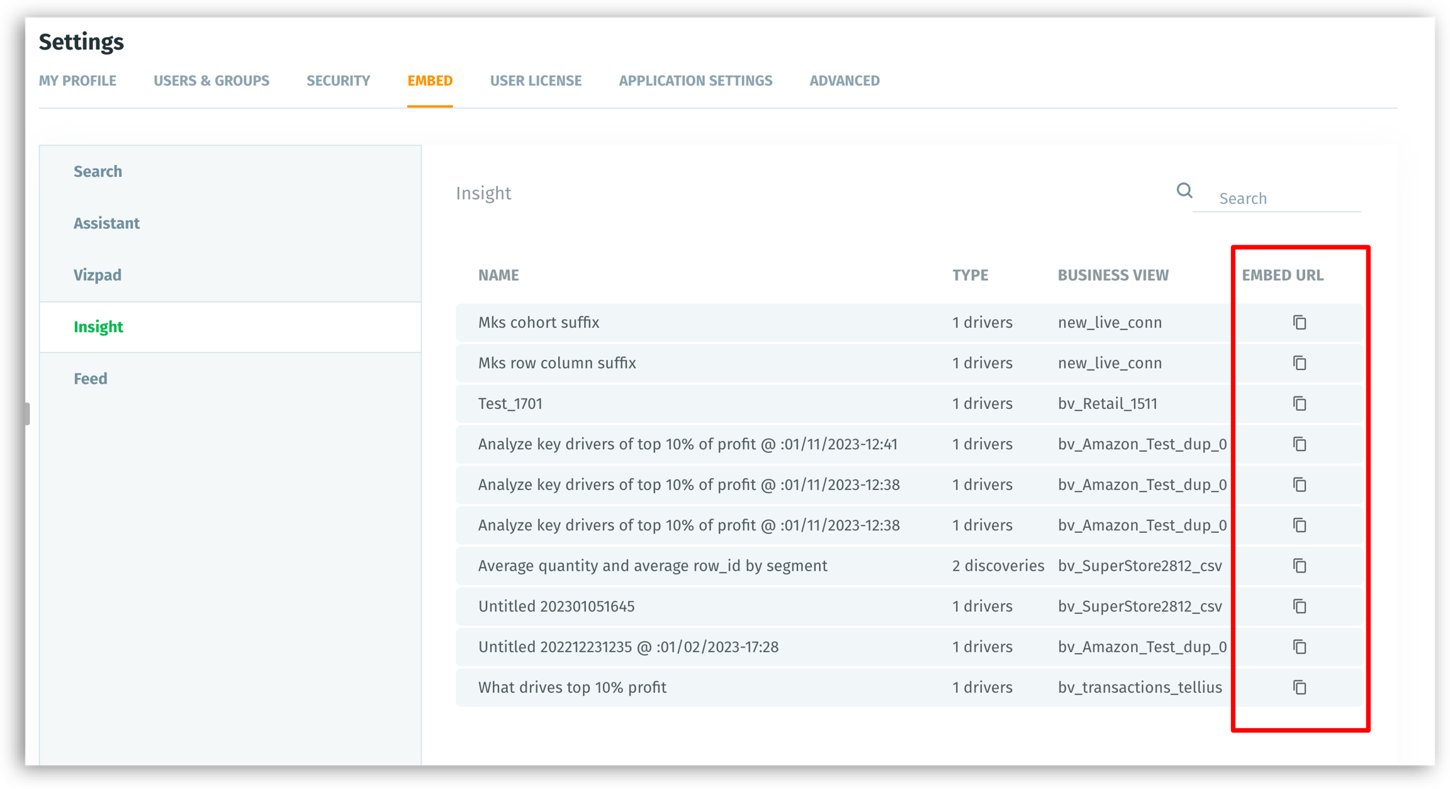Copy embed URL for Mks cohort suffix

pos(1300,322)
